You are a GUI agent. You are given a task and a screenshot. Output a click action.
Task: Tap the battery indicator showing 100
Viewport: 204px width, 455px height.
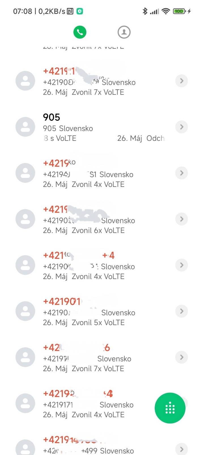pos(179,11)
